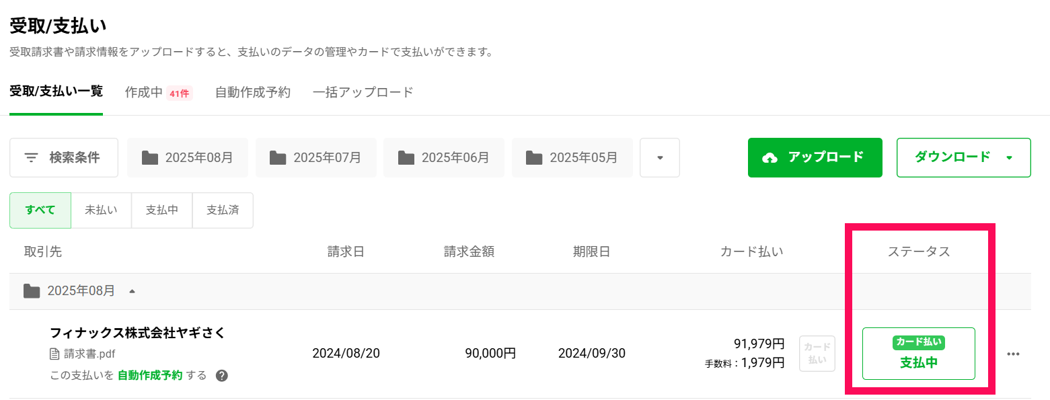The height and width of the screenshot is (400, 1050).
Task: Switch to 自動作成予約 tab
Action: (x=253, y=93)
